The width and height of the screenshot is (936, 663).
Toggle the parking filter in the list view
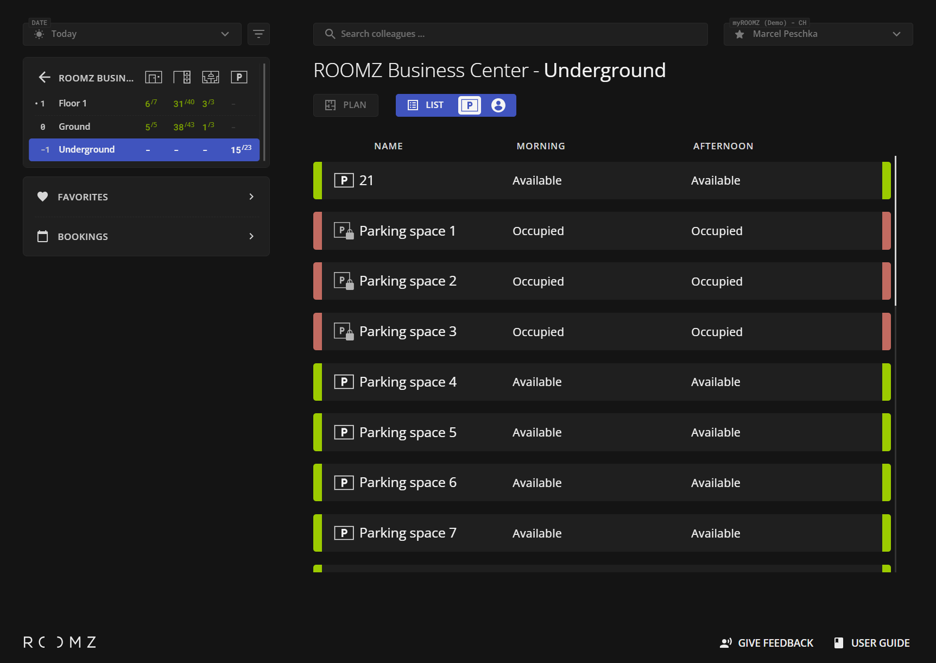click(470, 105)
